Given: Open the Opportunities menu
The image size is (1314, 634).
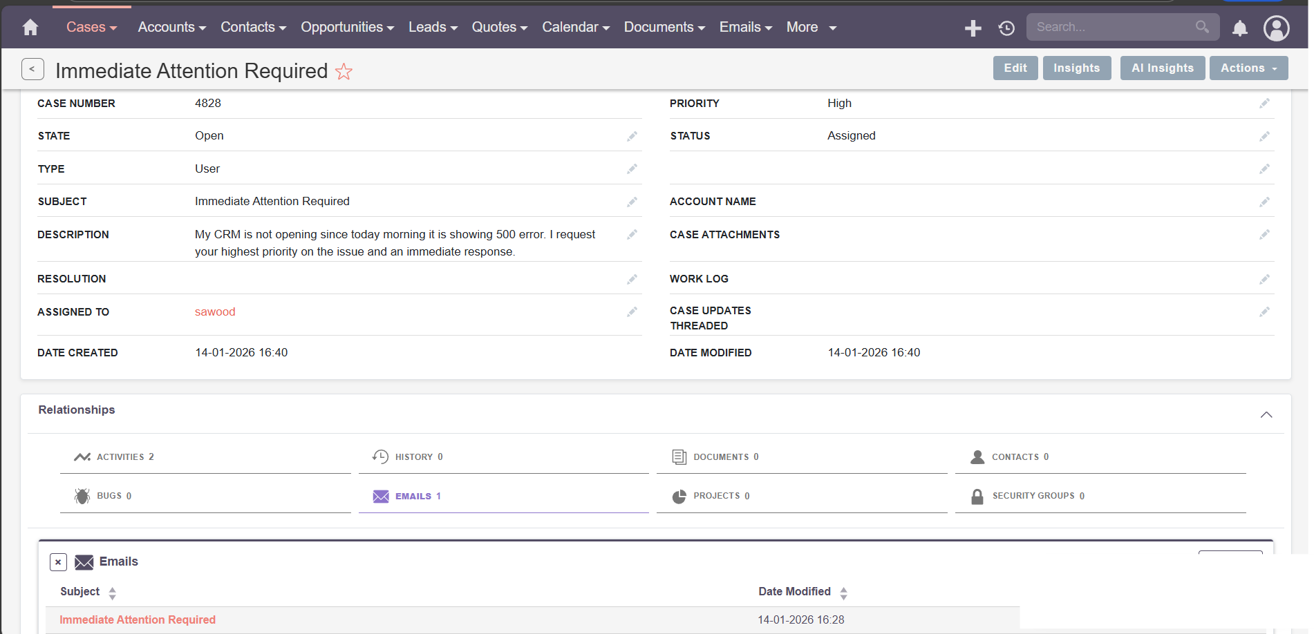Looking at the screenshot, I should click(347, 28).
